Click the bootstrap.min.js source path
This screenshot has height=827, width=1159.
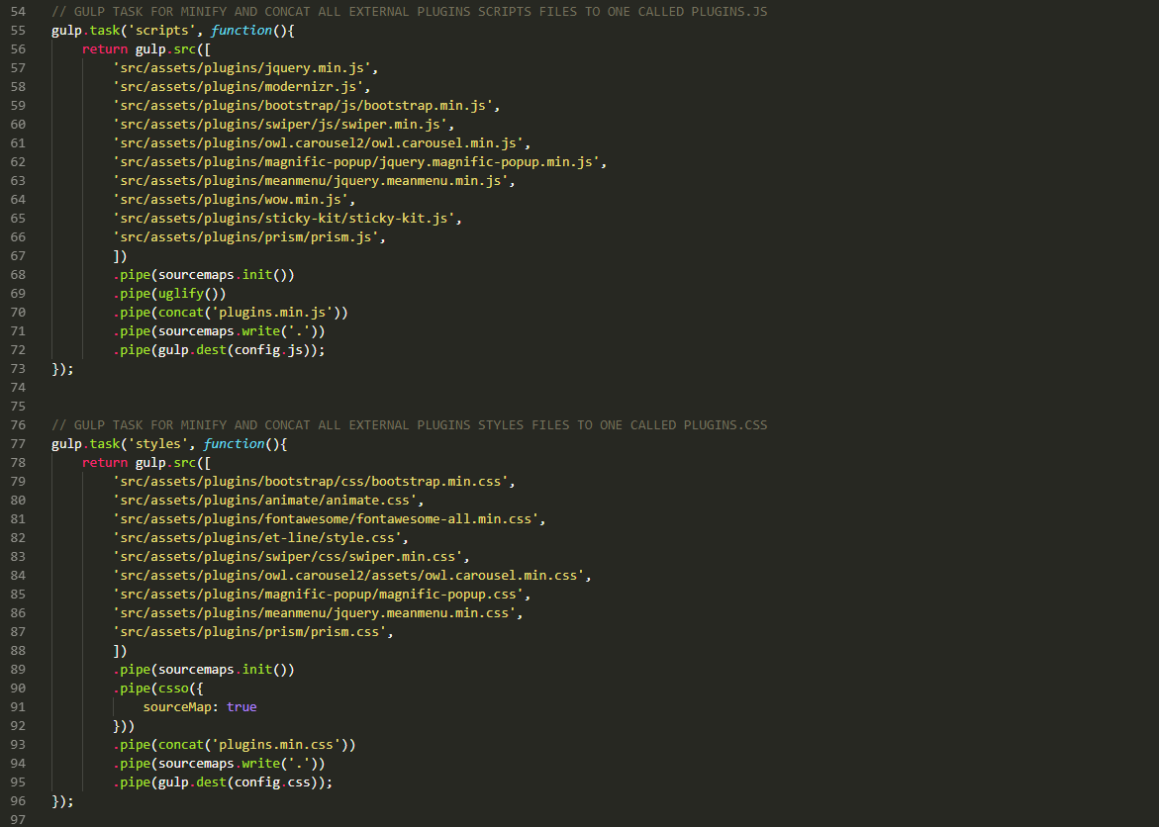[x=303, y=106]
